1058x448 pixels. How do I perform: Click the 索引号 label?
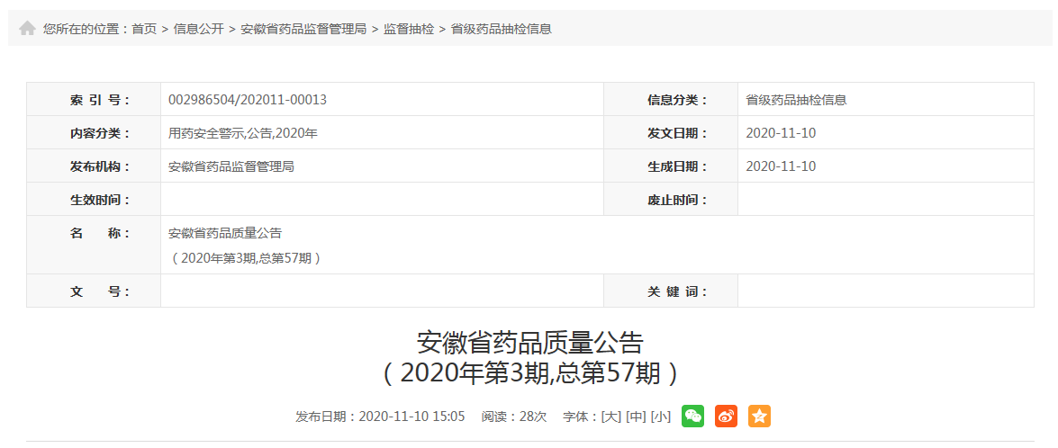tap(101, 100)
